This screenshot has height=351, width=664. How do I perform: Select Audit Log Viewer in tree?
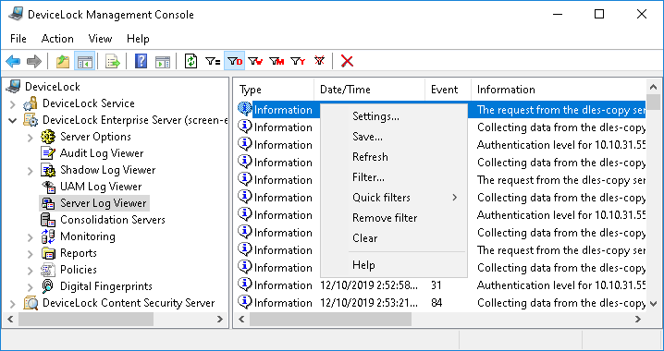click(102, 153)
